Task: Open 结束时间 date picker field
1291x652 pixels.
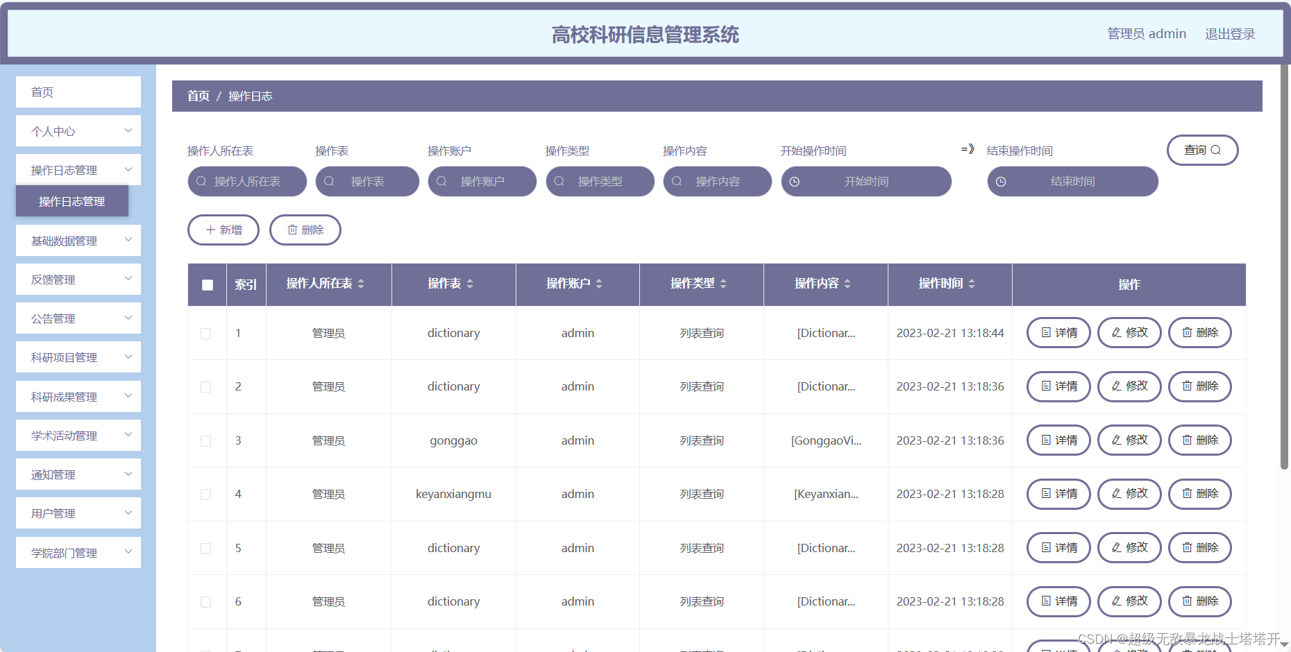Action: click(1073, 181)
